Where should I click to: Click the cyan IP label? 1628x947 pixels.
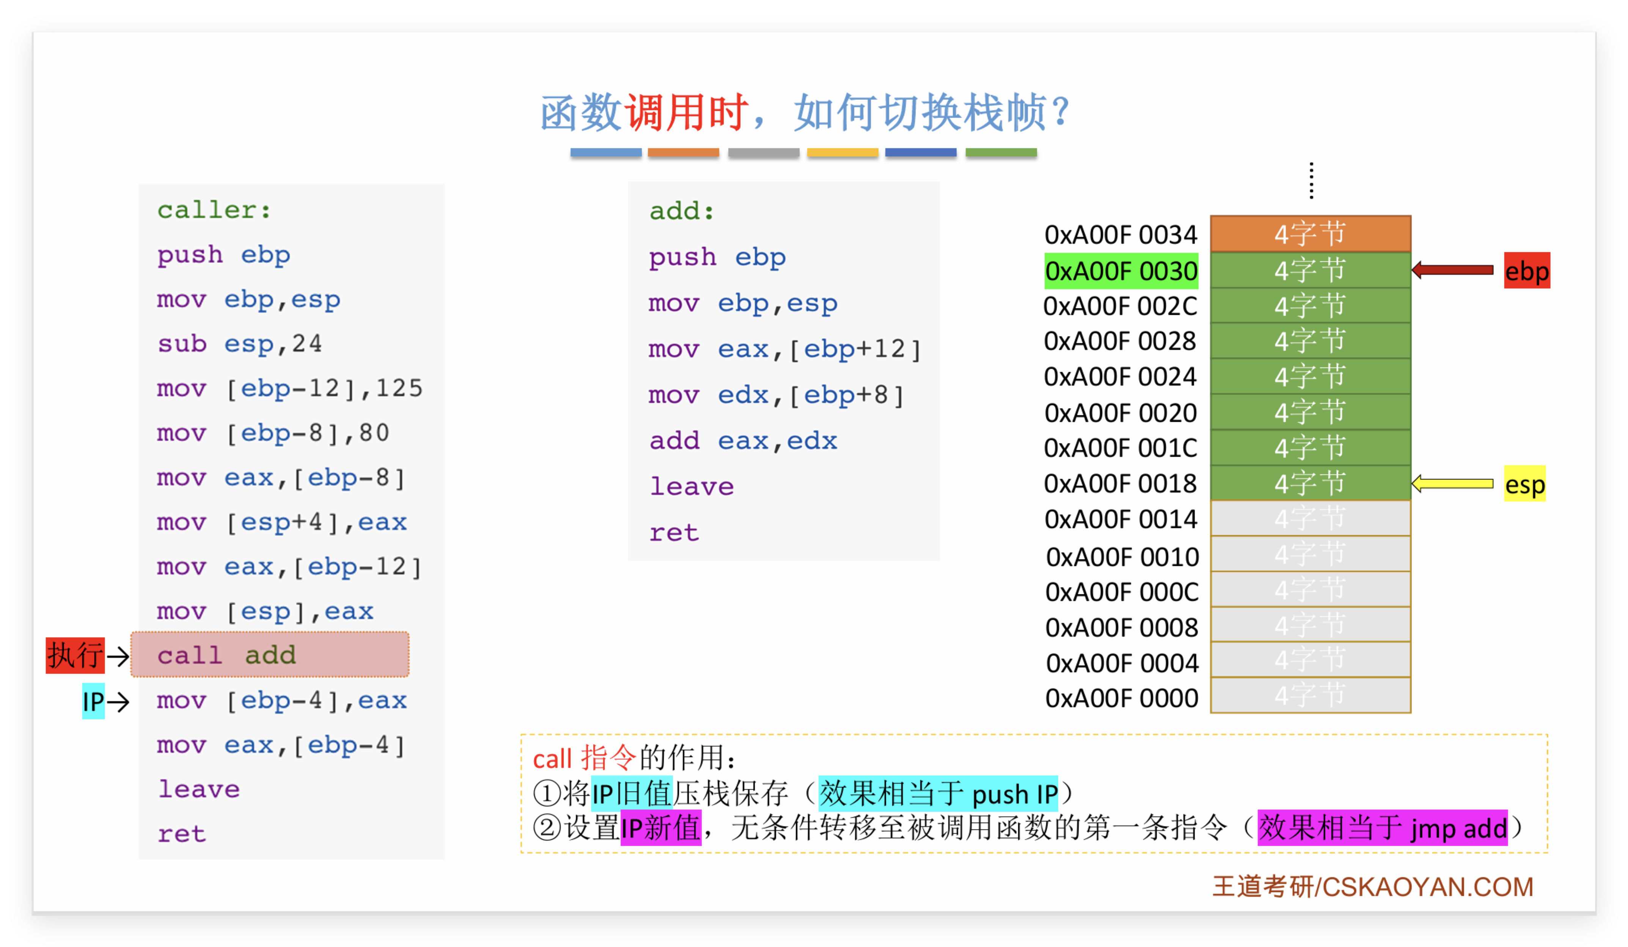93,701
